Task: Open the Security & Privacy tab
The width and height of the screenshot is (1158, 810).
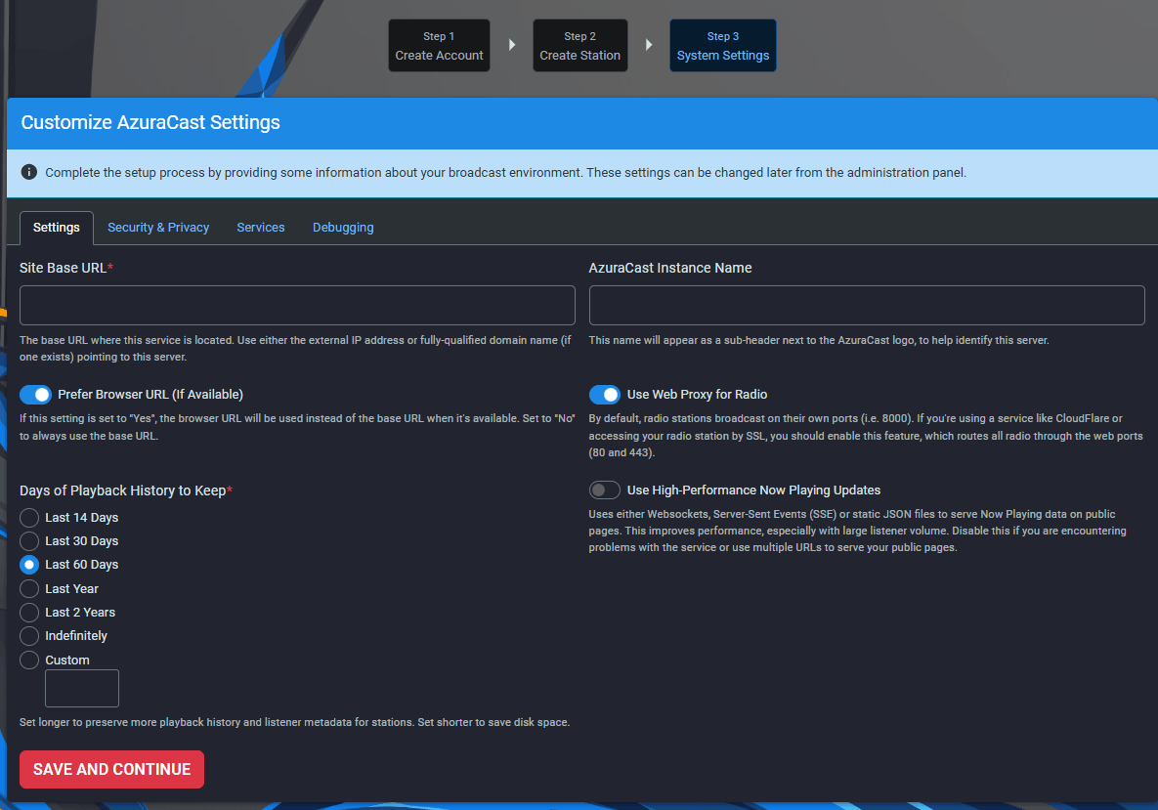Action: coord(158,228)
